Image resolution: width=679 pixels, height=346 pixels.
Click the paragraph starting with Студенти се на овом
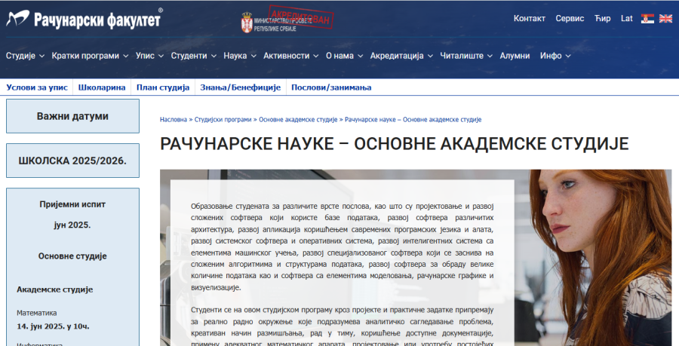click(342, 327)
